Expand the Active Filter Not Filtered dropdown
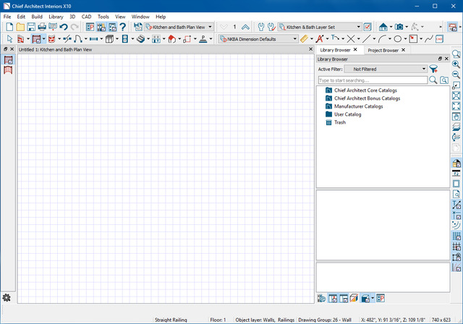 click(x=385, y=69)
